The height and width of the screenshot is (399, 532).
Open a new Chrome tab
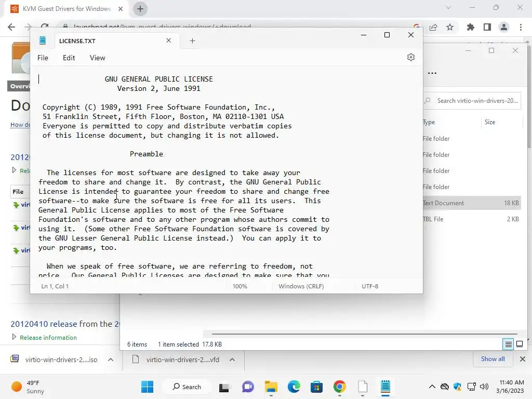click(140, 9)
